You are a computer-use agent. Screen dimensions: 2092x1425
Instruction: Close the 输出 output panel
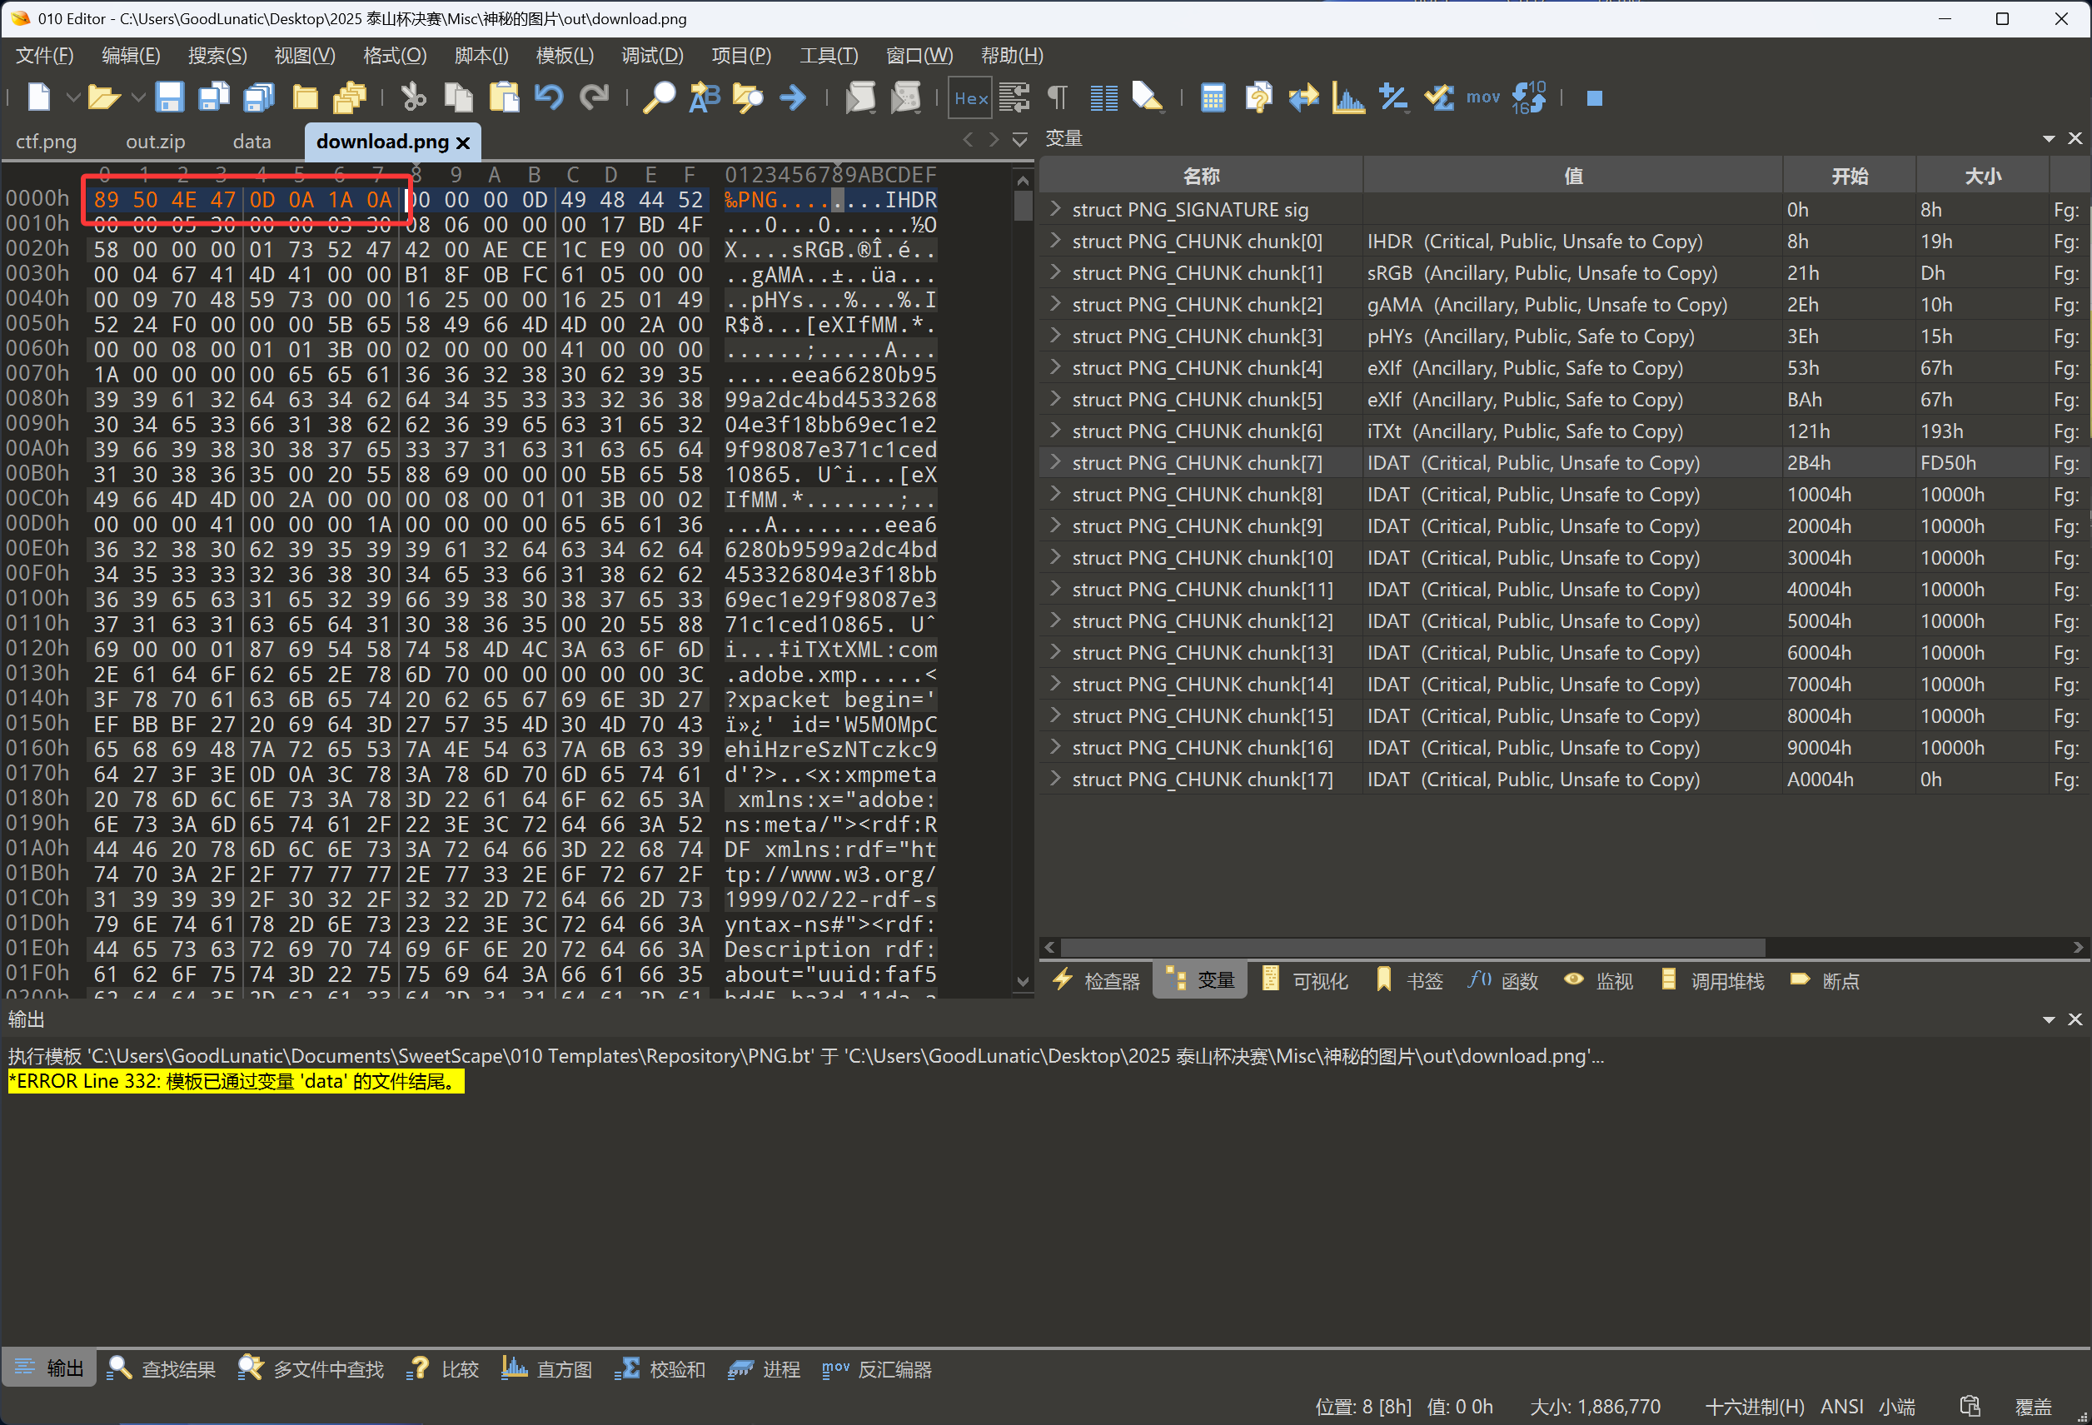click(2075, 1019)
